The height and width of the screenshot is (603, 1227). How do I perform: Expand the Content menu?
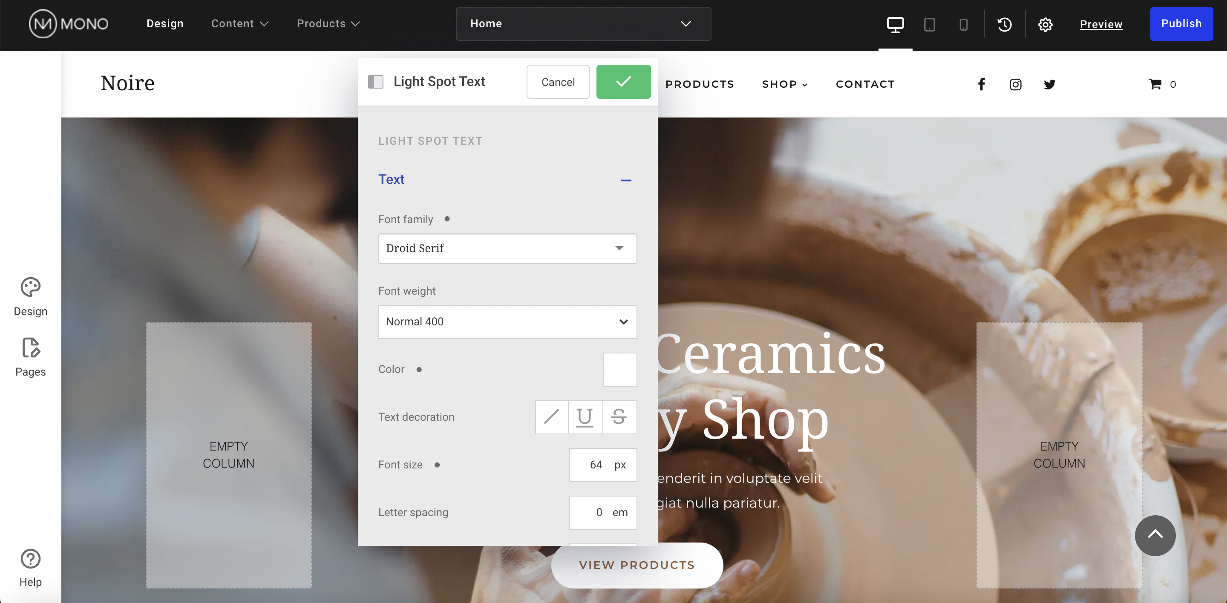click(x=240, y=24)
